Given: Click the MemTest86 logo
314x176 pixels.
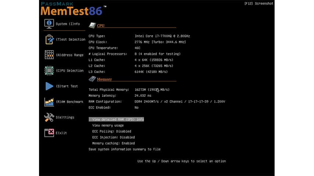Looking at the screenshot, I should 73,9.
